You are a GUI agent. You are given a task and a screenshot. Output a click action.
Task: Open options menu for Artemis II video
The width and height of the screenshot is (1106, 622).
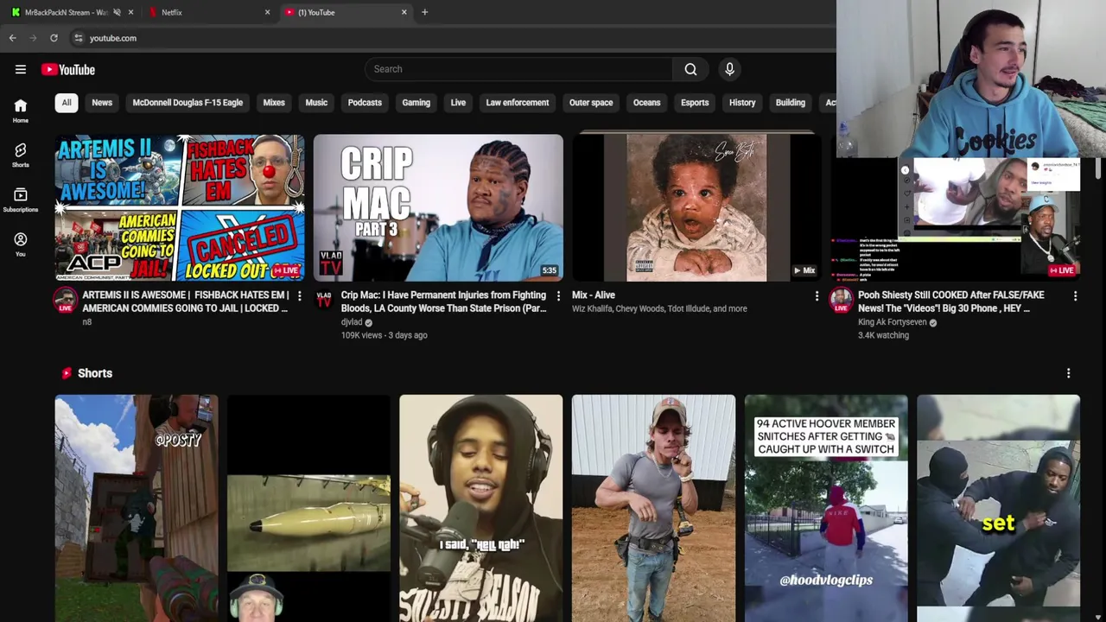[299, 296]
